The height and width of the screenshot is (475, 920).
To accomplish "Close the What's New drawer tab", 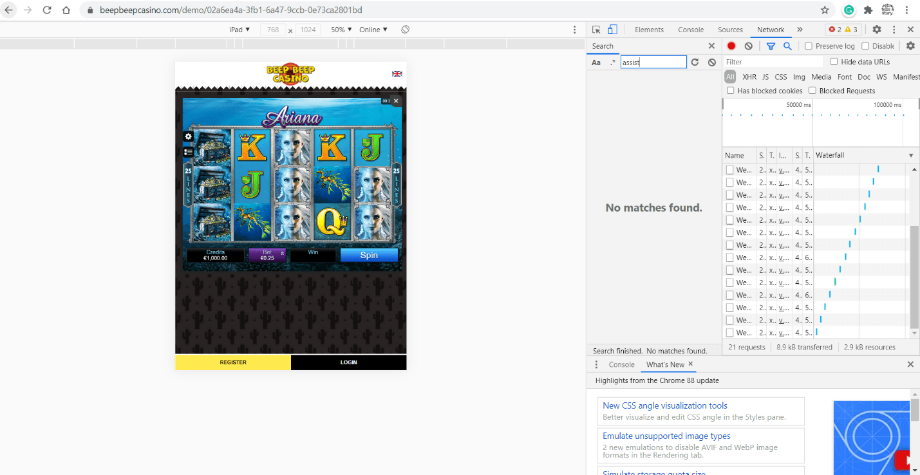I will click(691, 364).
